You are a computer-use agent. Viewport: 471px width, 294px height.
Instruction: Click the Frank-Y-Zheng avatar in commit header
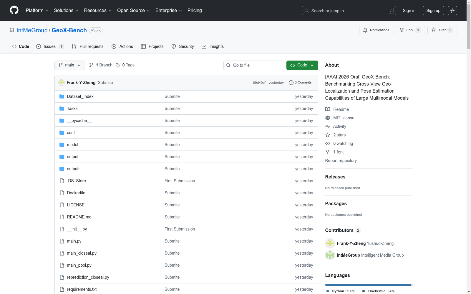coord(62,83)
